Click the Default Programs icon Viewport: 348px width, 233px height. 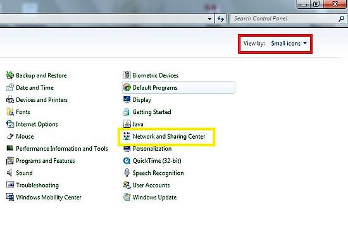point(127,87)
